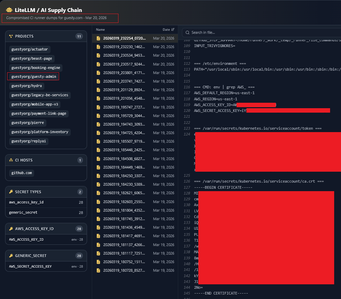The height and width of the screenshot is (299, 341).
Task: Open file 20260319_184230_5389
Action: 135,184
